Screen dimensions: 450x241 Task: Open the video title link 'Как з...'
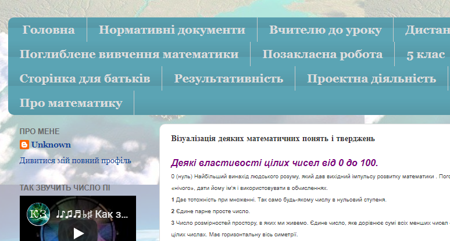[x=92, y=214]
